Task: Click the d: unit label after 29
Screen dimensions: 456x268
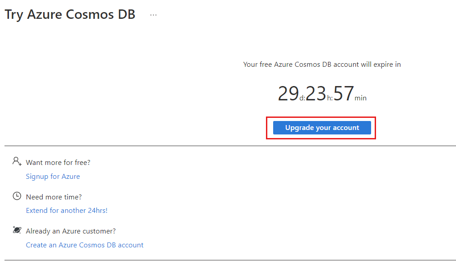Action: point(302,98)
